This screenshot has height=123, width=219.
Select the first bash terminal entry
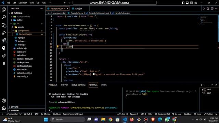209,89
